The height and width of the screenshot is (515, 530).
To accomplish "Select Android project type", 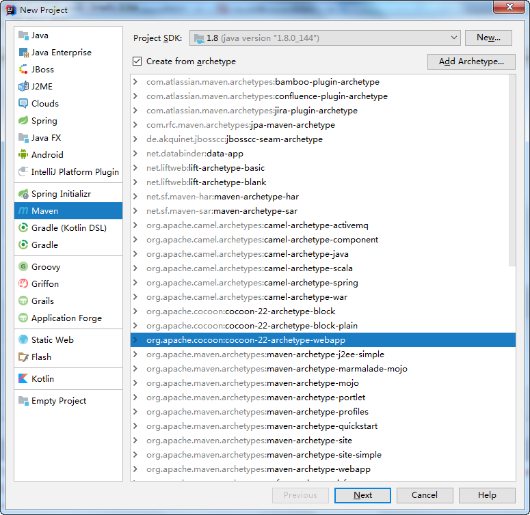I will point(68,154).
